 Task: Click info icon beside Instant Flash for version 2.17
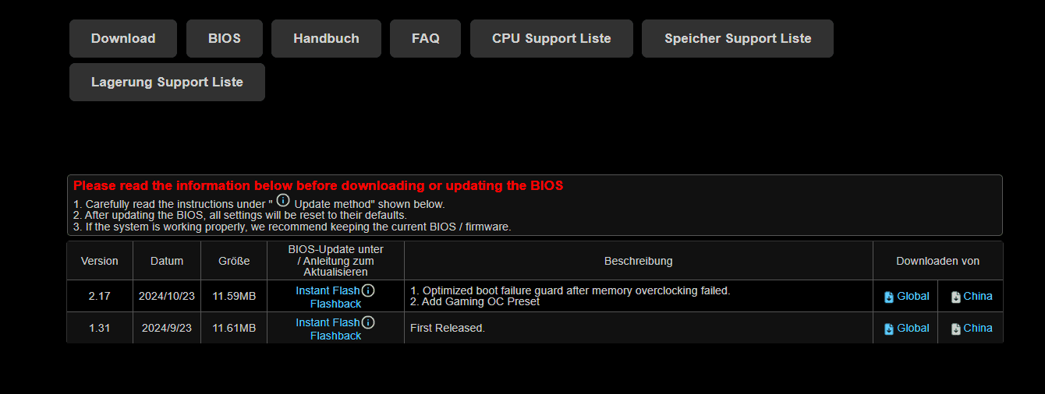(368, 290)
